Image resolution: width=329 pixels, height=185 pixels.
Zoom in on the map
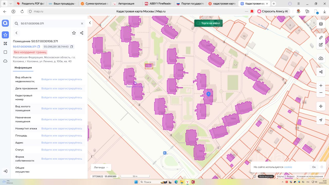coord(321,86)
